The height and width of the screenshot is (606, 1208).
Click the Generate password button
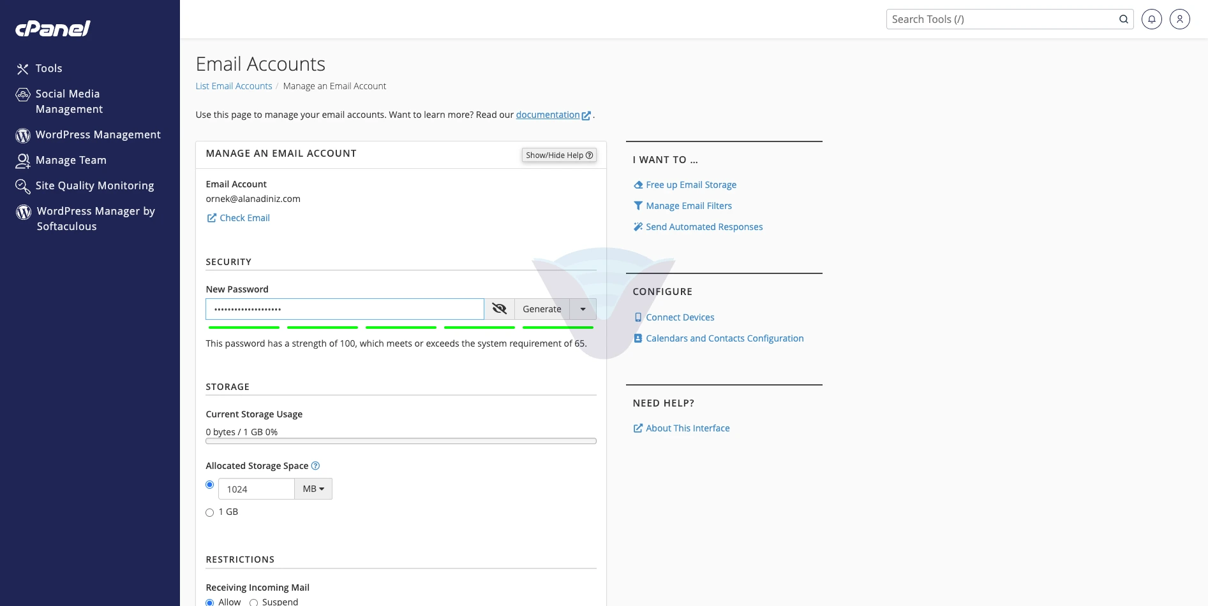(542, 309)
